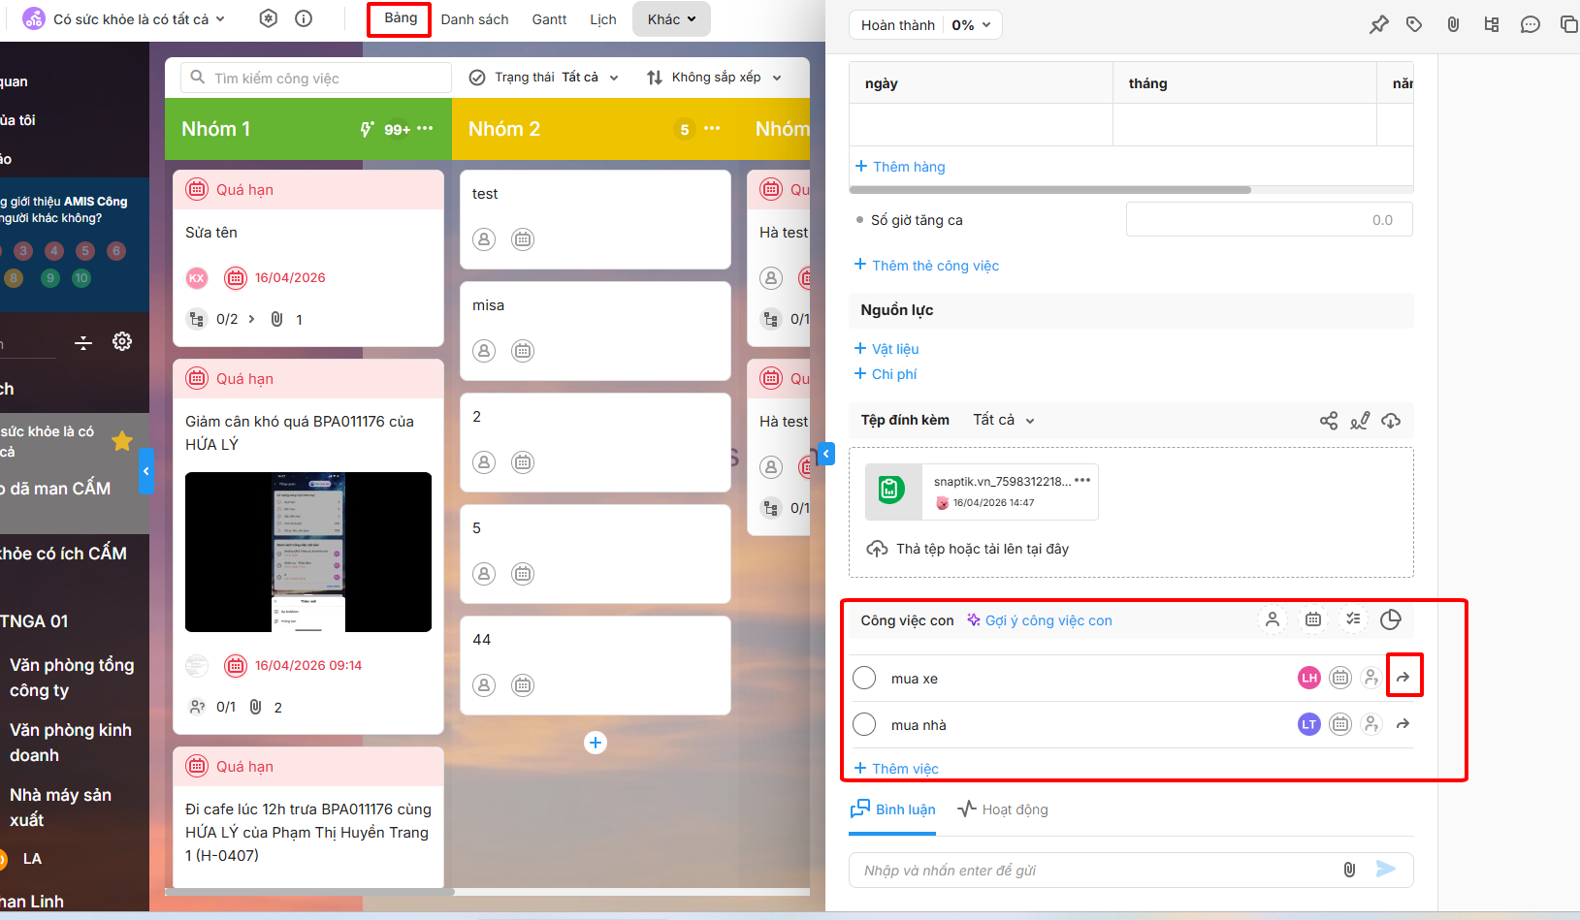This screenshot has width=1580, height=920.
Task: Click Thêm việc to add a subtask
Action: 896,769
